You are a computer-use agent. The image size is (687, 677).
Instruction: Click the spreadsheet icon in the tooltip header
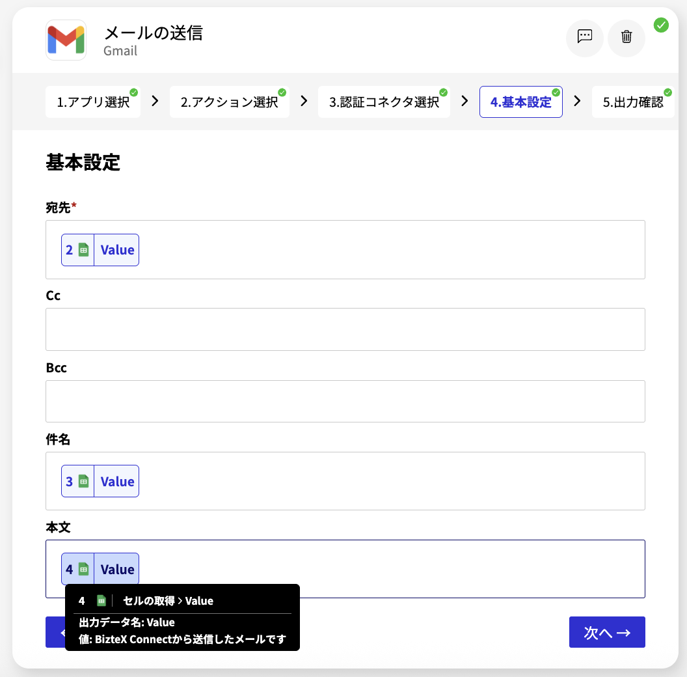click(101, 601)
